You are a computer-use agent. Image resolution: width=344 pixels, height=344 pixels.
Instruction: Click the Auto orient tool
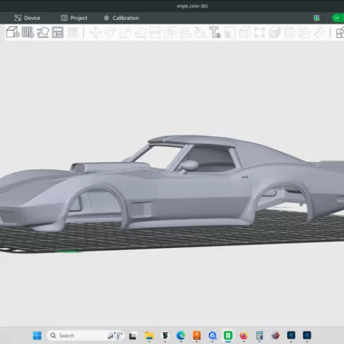coord(43,32)
